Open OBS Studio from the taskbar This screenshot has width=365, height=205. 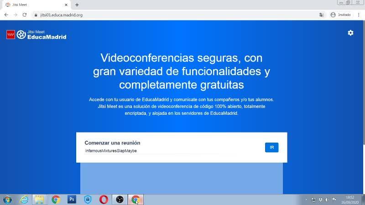(x=120, y=200)
